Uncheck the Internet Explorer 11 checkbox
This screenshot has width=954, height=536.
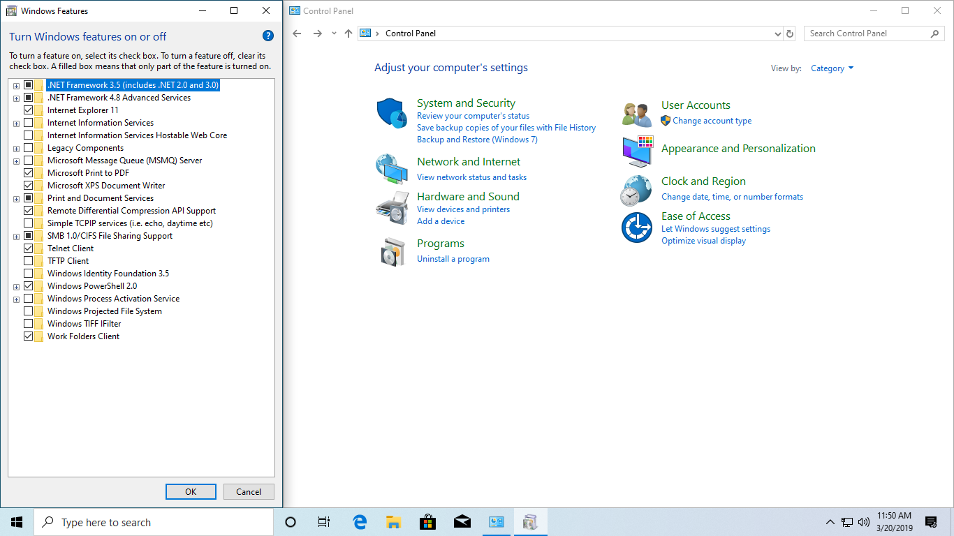click(x=29, y=110)
